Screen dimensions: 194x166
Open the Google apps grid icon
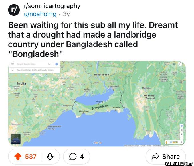click(174, 64)
